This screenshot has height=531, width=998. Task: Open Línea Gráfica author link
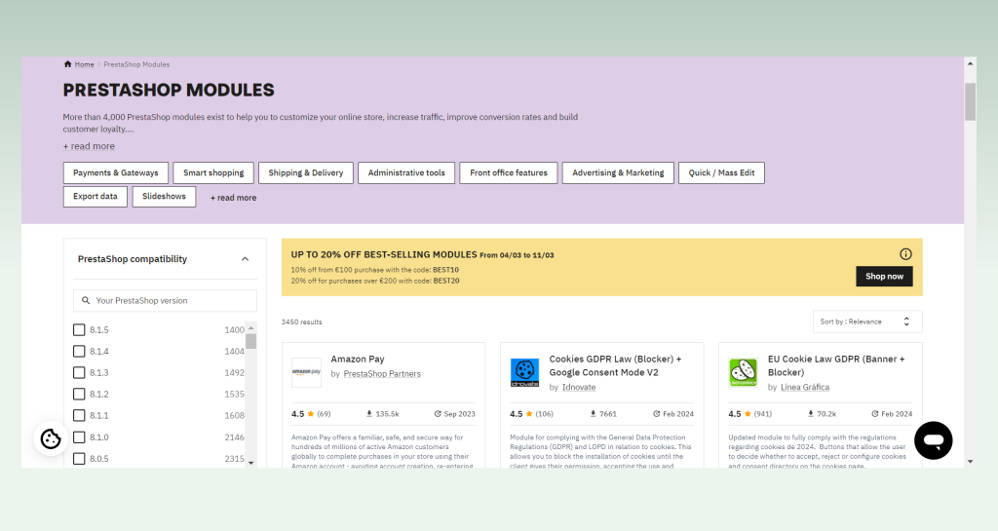tap(805, 387)
